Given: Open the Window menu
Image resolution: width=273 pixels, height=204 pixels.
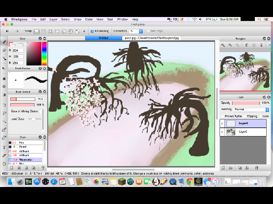Looking at the screenshot, I should tap(122, 19).
